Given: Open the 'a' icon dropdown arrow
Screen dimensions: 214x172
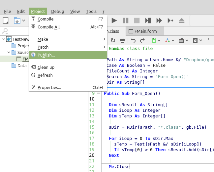Looking at the screenshot, I should 200,40.
